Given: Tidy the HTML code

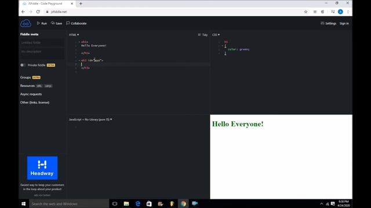Looking at the screenshot, I should tap(203, 35).
